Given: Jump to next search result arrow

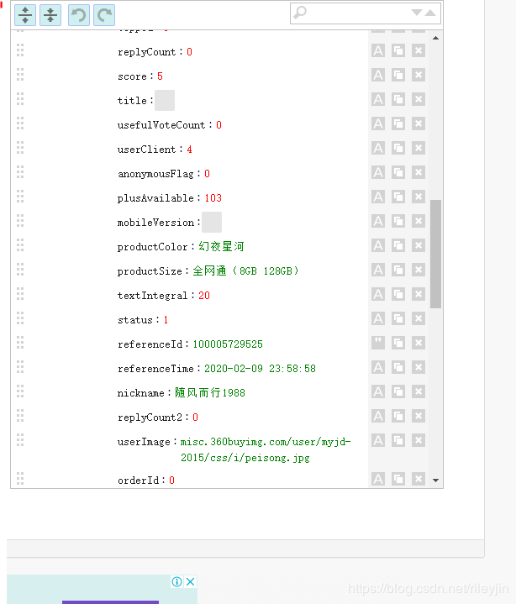Looking at the screenshot, I should (x=417, y=13).
